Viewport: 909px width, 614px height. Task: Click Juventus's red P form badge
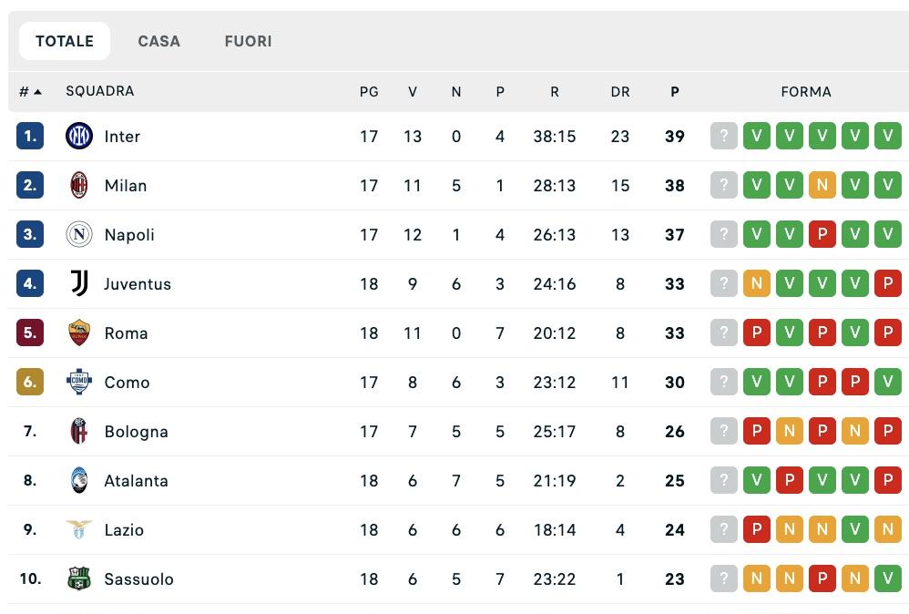click(x=887, y=283)
